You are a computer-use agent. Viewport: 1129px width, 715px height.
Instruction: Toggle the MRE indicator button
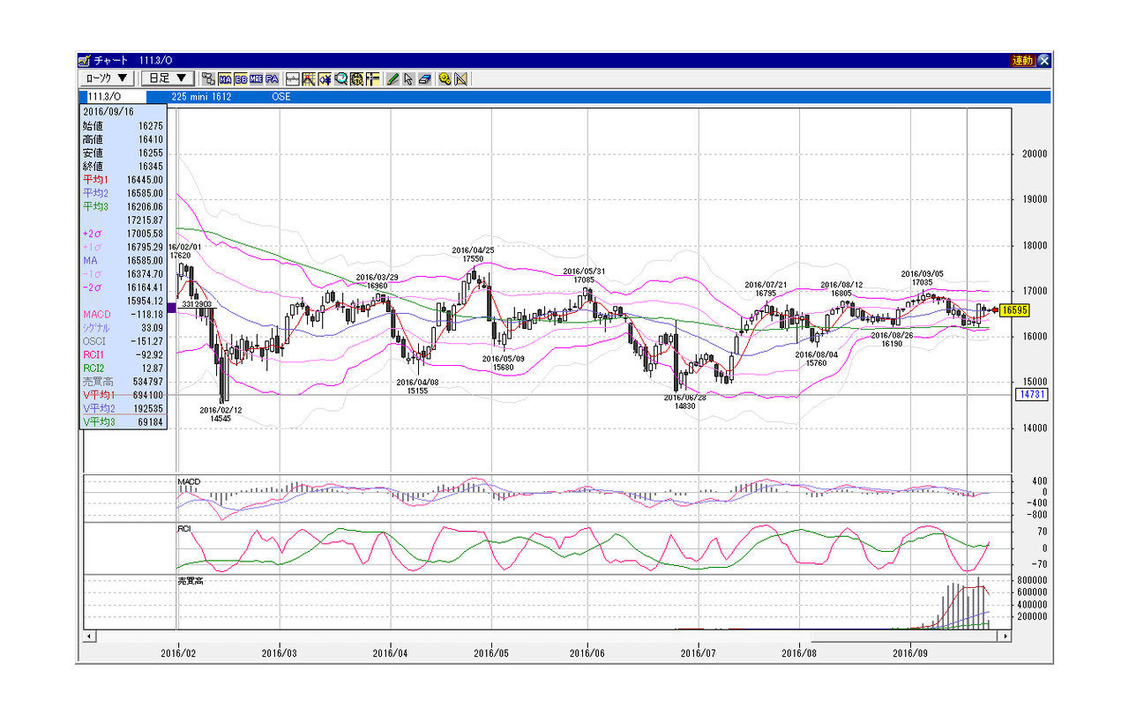point(257,78)
